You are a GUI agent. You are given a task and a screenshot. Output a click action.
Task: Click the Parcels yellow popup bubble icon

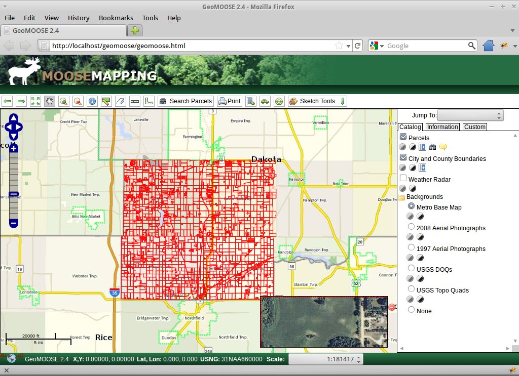[442, 147]
